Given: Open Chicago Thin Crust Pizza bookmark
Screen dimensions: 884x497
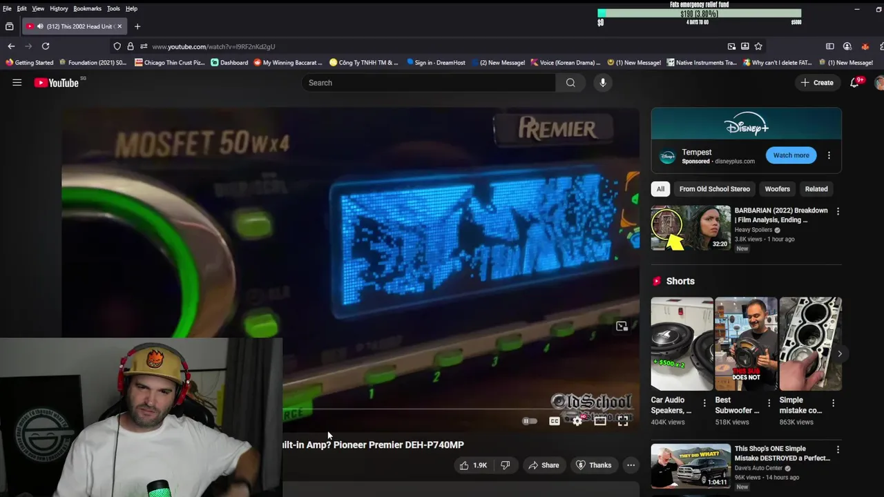Looking at the screenshot, I should 170,63.
